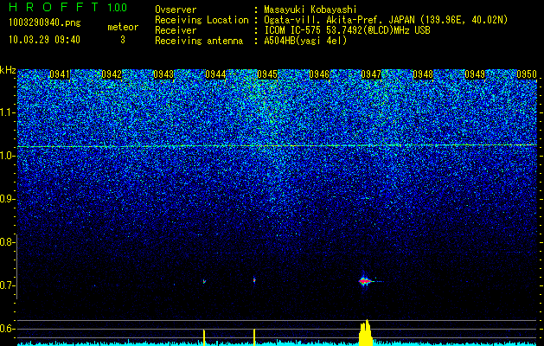This screenshot has height=346, width=544.
Task: Click the 0949 time marker label
Action: (x=475, y=74)
